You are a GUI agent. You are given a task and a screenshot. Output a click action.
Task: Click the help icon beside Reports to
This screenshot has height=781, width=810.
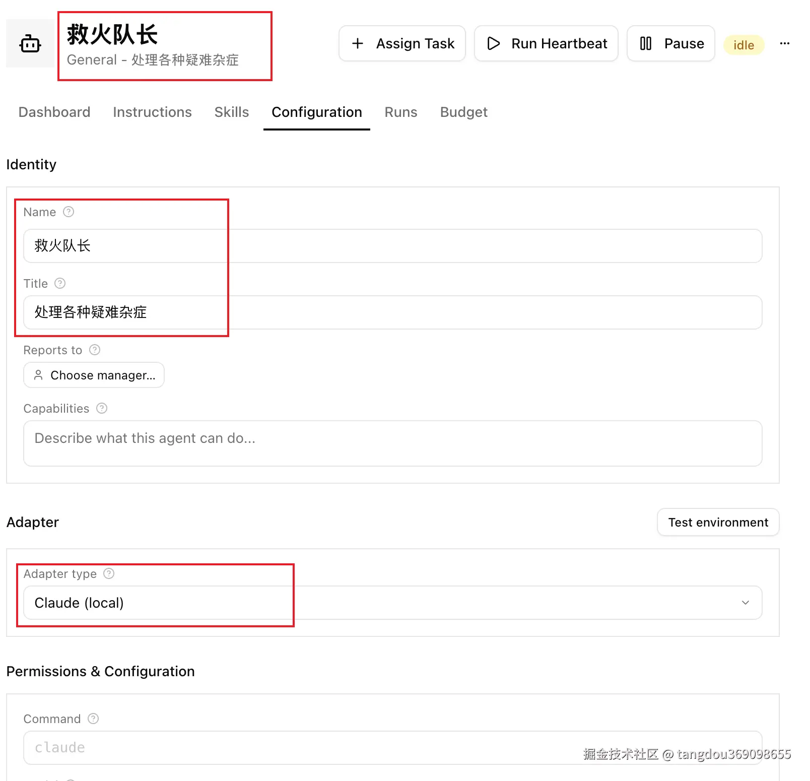(x=95, y=350)
